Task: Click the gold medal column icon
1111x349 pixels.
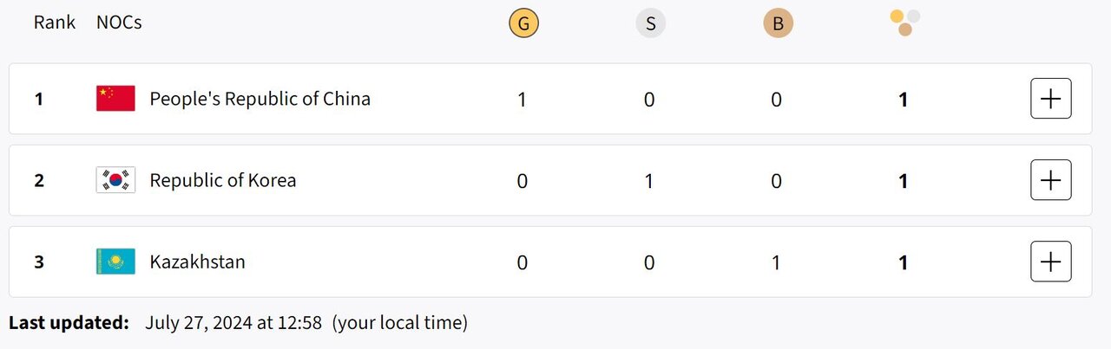Action: coord(523,23)
